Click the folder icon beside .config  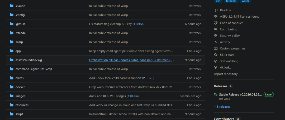point(12,15)
